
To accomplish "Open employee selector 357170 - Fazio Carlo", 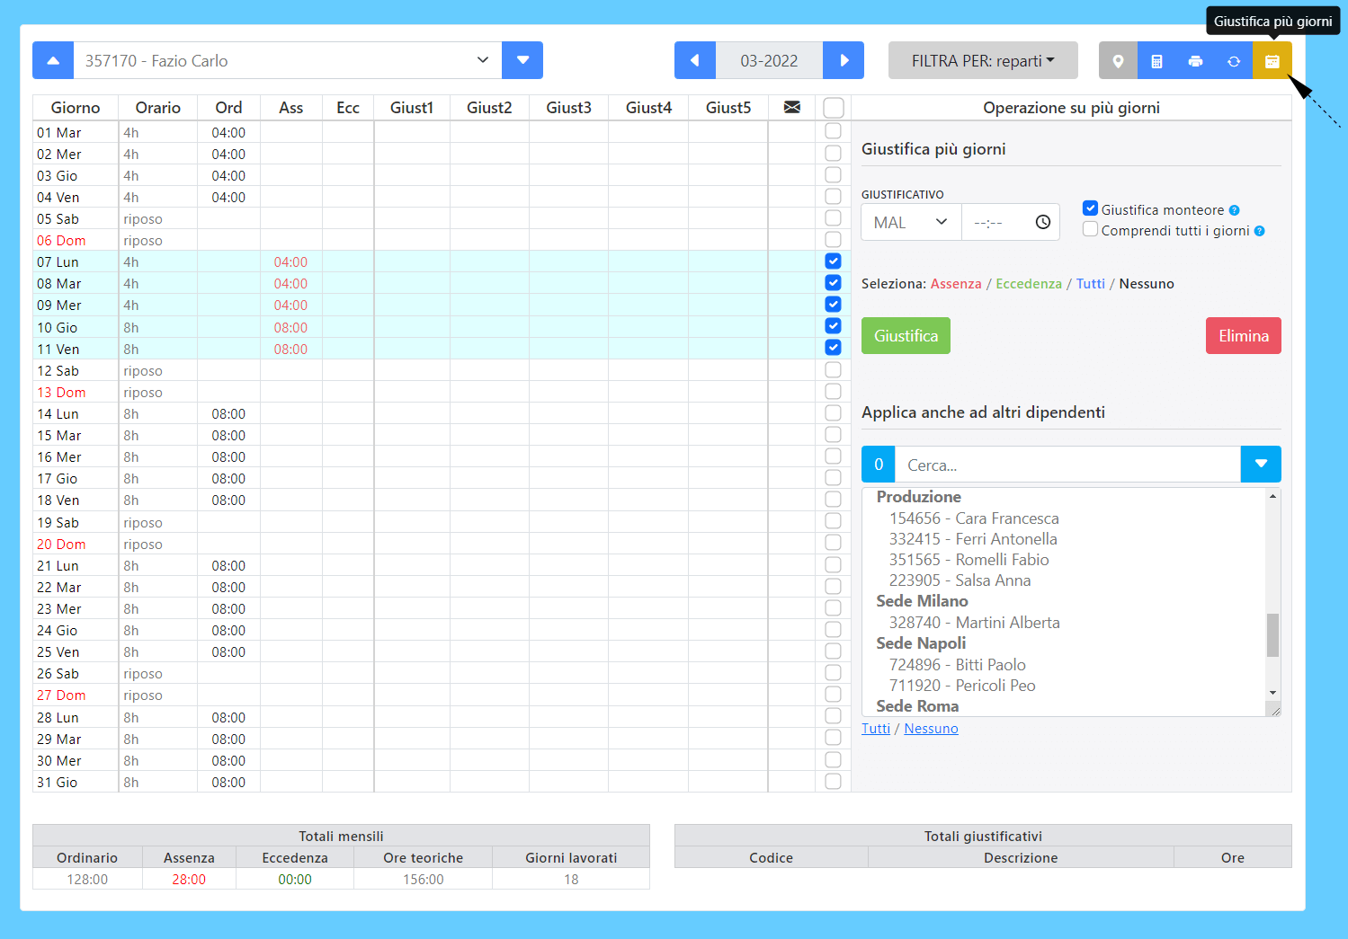I will [x=288, y=60].
